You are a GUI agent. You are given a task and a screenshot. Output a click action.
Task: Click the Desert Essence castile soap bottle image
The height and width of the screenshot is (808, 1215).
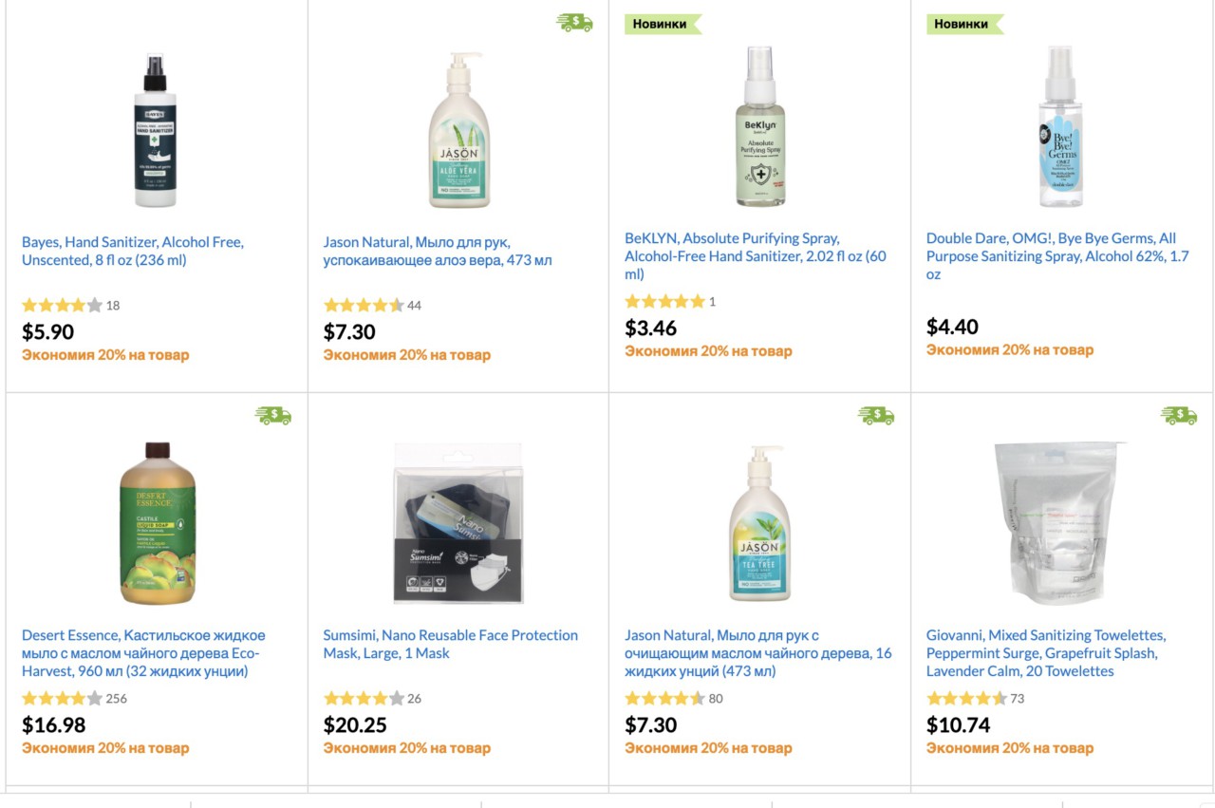[x=158, y=522]
